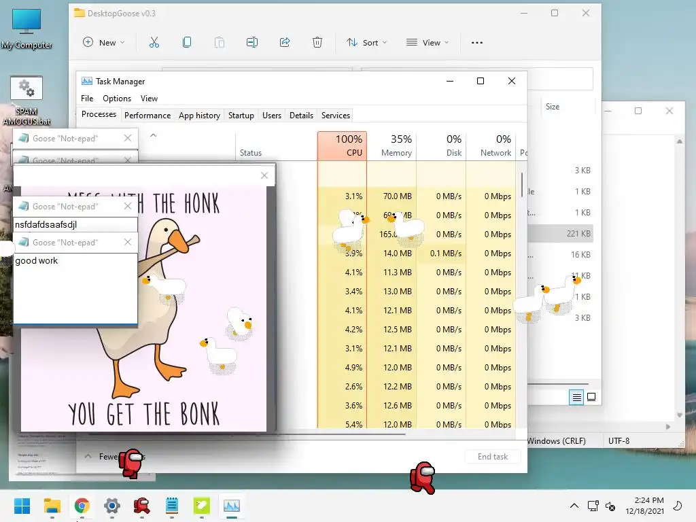This screenshot has height=522, width=696.
Task: Click the nsfdafdsaafsdjl text line
Action: point(46,224)
